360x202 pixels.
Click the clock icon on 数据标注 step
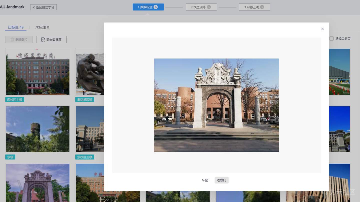156,7
